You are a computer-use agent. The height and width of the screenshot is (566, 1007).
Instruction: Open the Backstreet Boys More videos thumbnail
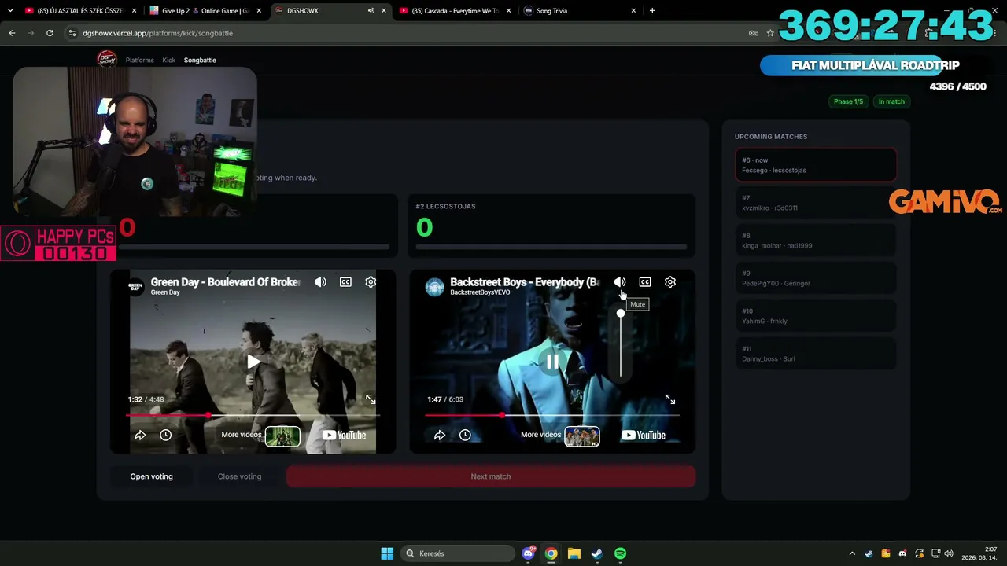pyautogui.click(x=582, y=436)
